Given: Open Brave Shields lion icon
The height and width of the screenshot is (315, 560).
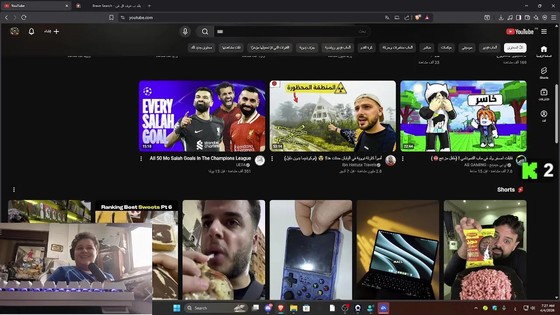Looking at the screenshot, I should coord(418,17).
